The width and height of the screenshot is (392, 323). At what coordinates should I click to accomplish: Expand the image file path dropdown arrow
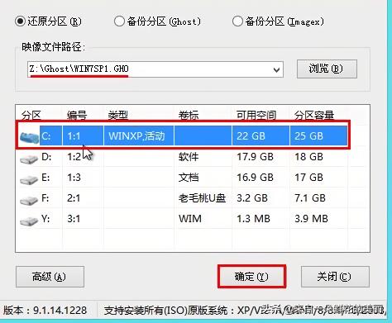[276, 69]
